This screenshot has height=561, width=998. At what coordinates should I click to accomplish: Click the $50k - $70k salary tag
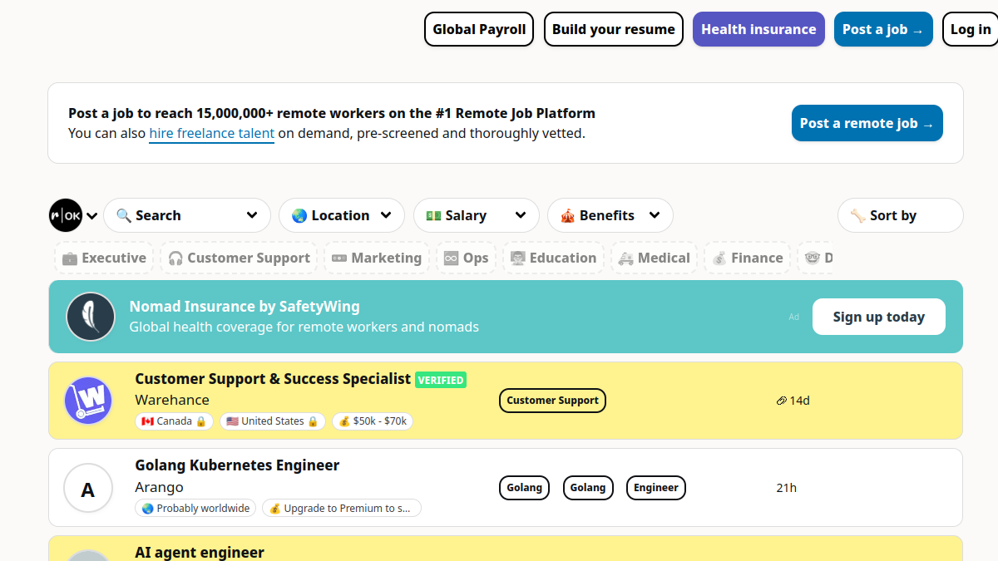373,421
